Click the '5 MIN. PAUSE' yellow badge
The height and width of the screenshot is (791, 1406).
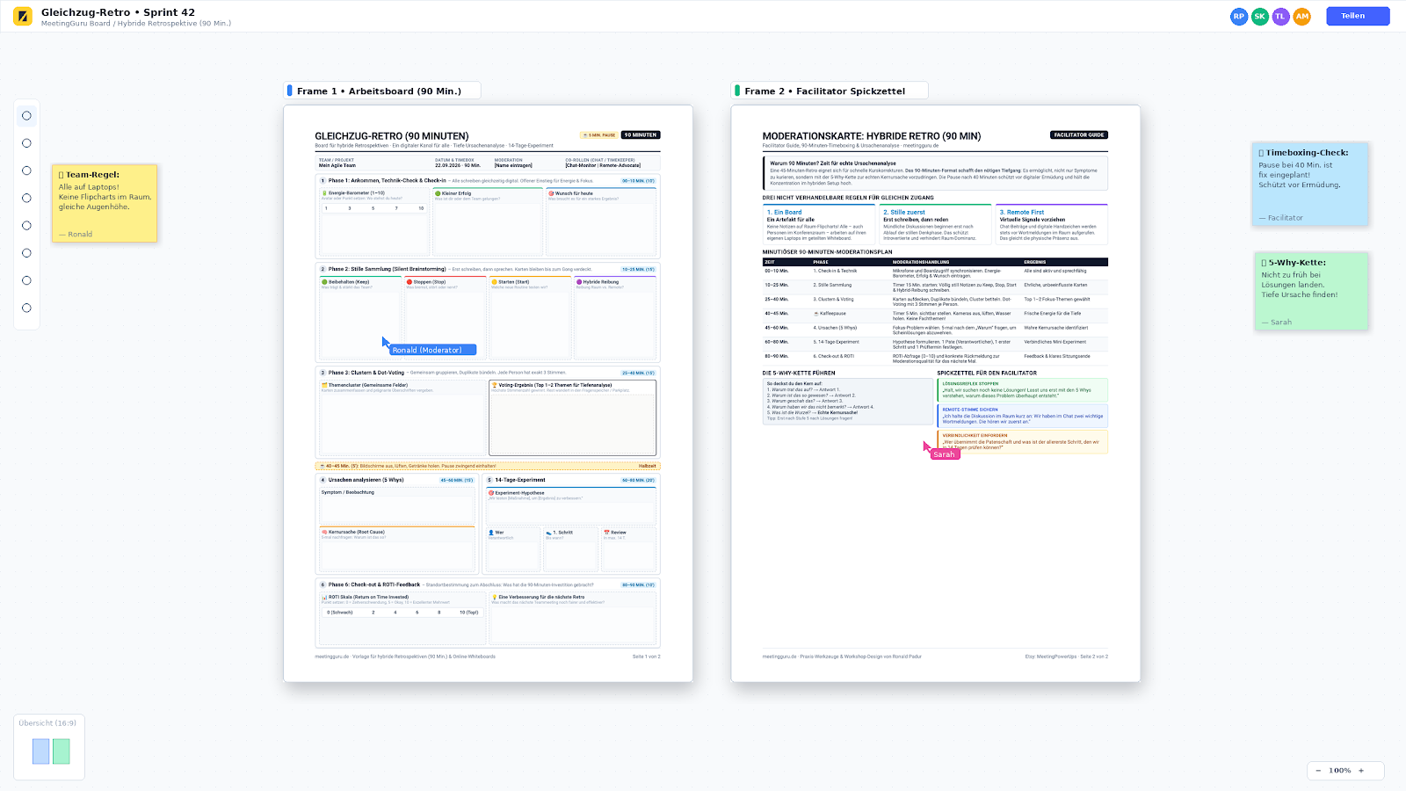point(599,135)
